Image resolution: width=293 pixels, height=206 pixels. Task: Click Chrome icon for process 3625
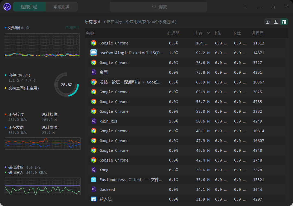(94, 92)
